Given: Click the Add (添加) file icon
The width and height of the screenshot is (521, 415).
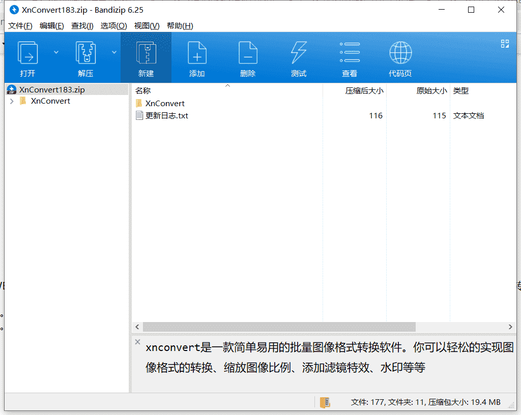Looking at the screenshot, I should click(197, 53).
